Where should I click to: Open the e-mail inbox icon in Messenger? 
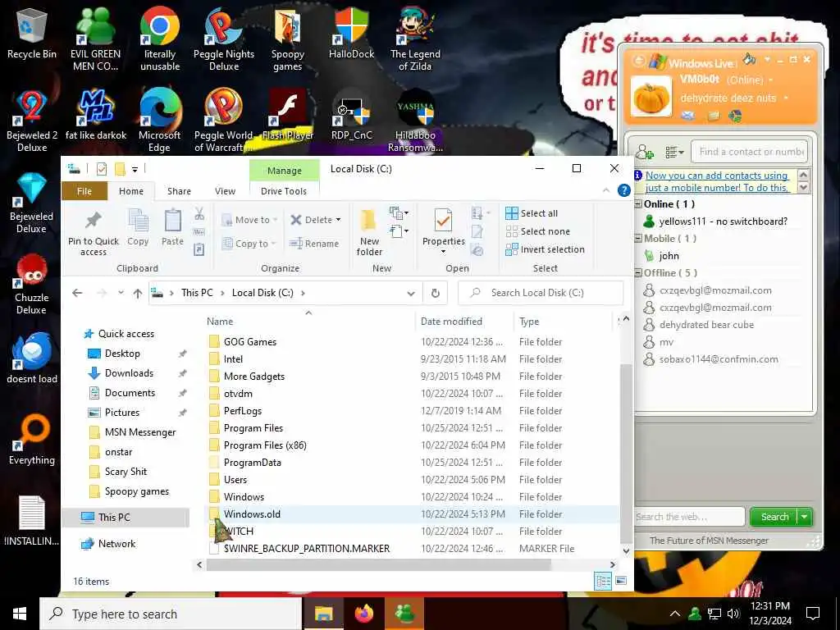[x=688, y=116]
